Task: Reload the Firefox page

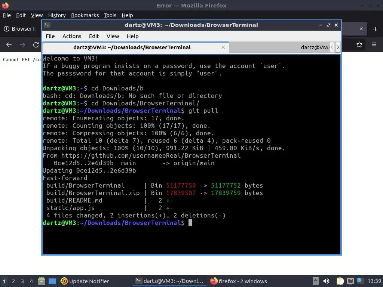Action: (36, 45)
